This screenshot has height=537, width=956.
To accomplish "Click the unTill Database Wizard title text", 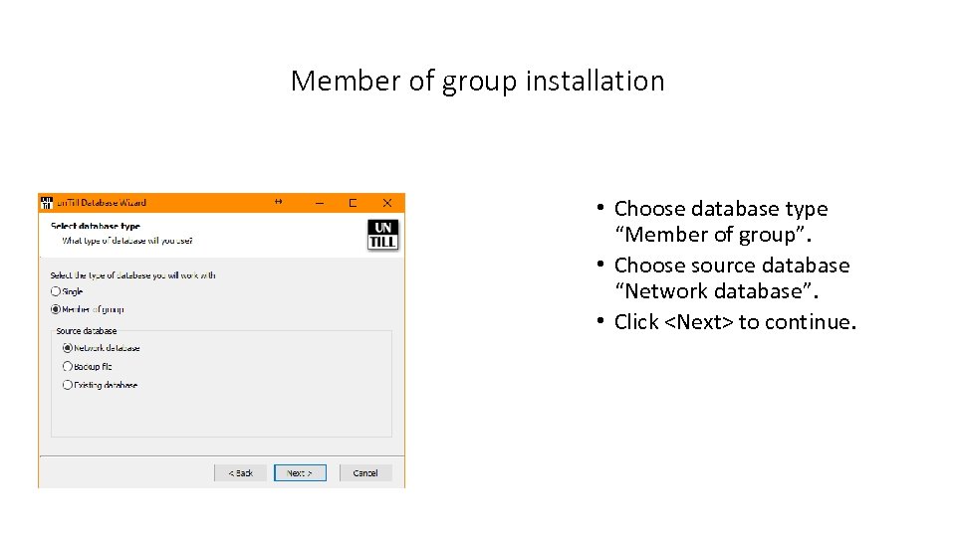I will tap(100, 202).
